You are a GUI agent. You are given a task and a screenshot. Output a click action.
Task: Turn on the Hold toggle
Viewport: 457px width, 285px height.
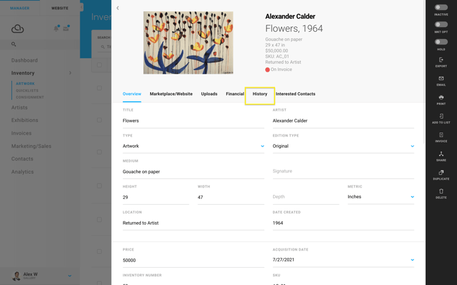click(441, 42)
